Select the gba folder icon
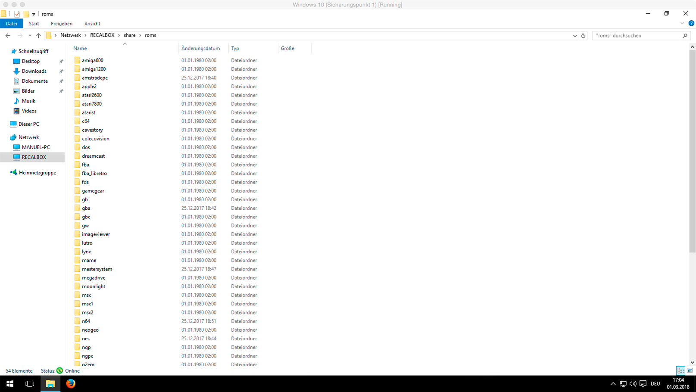This screenshot has width=696, height=392. click(x=77, y=208)
